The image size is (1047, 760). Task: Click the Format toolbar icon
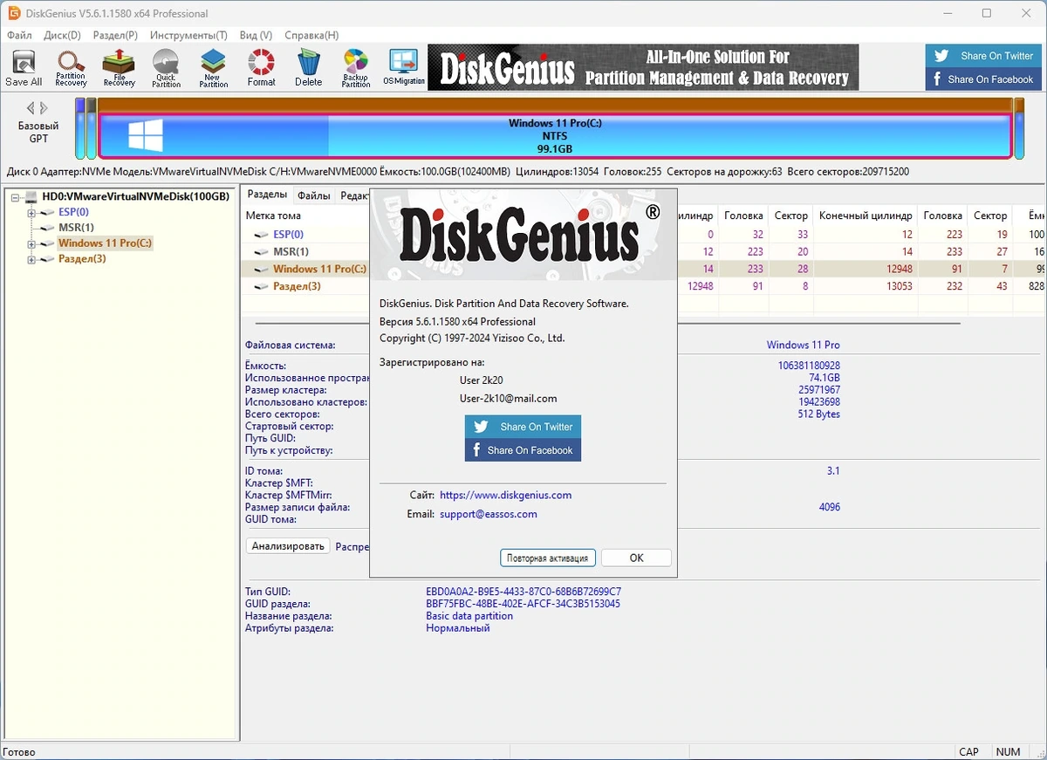click(x=261, y=68)
